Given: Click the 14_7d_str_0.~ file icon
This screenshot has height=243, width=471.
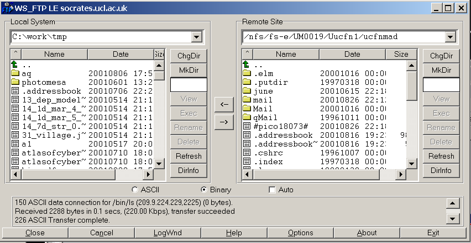Looking at the screenshot, I should (x=15, y=126).
